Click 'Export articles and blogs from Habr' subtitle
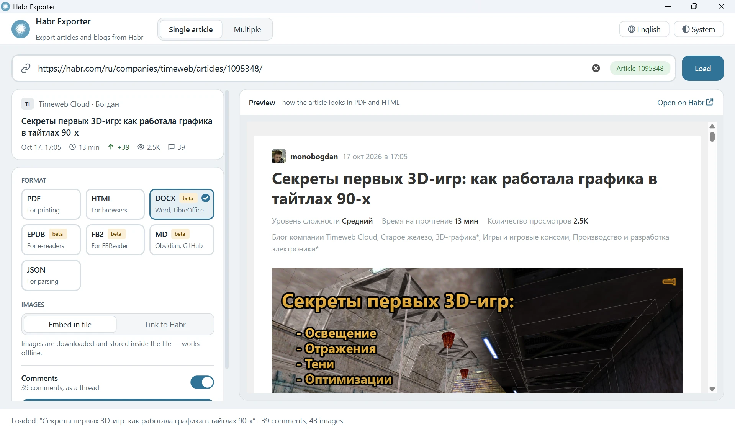This screenshot has width=735, height=431. [x=90, y=37]
